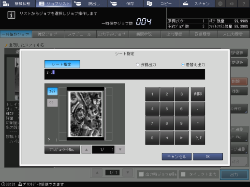Move cursor left with keypad left arrow
This screenshot has height=187, width=250.
[x=167, y=138]
